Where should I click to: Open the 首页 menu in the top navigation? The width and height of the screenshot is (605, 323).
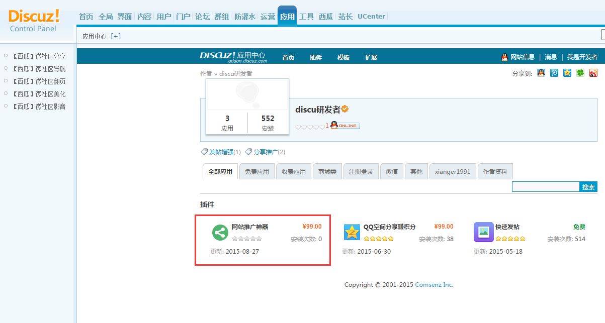tap(86, 17)
